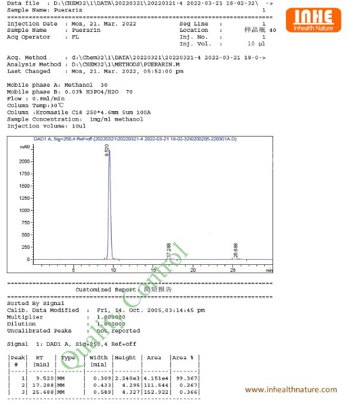Click the mAU y-axis unit label
This screenshot has width=351, height=404.
pyautogui.click(x=25, y=147)
